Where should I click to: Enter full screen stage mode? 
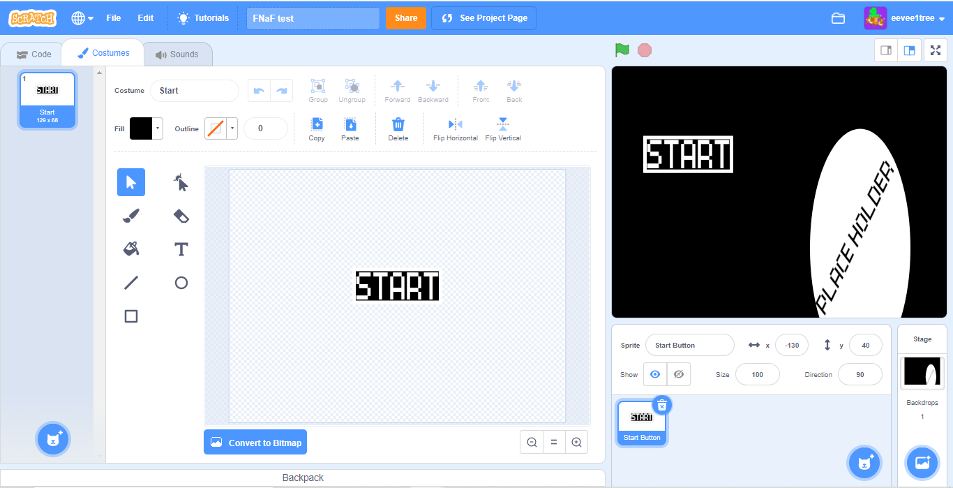pyautogui.click(x=936, y=50)
